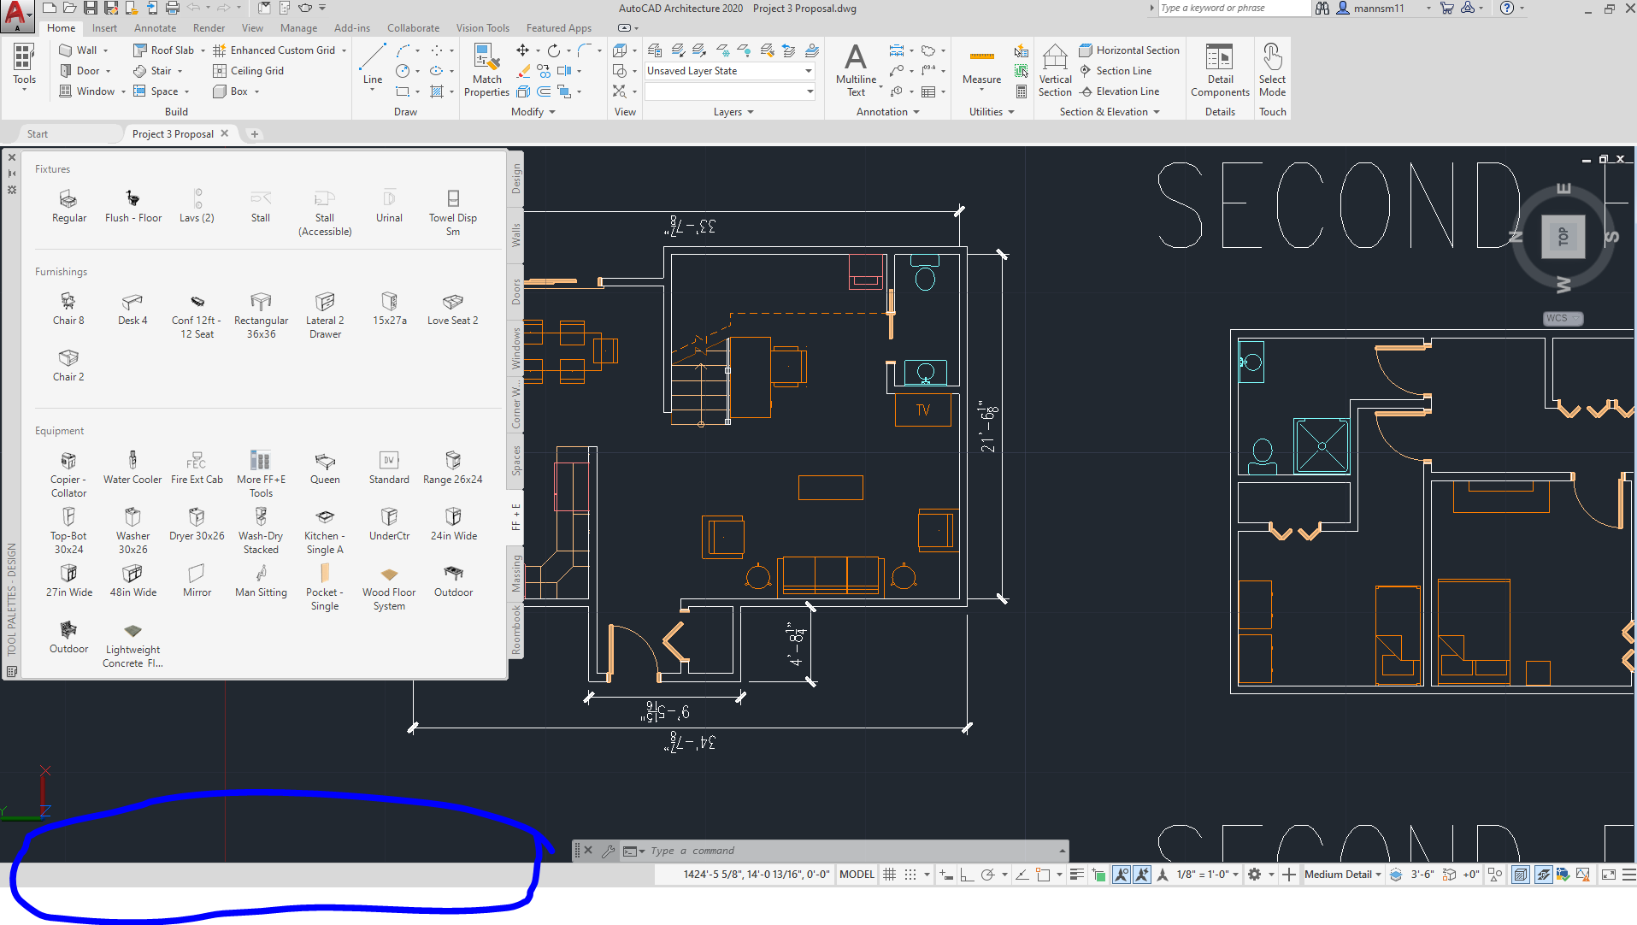Select the Mirror equipment tool in the palette

click(196, 577)
